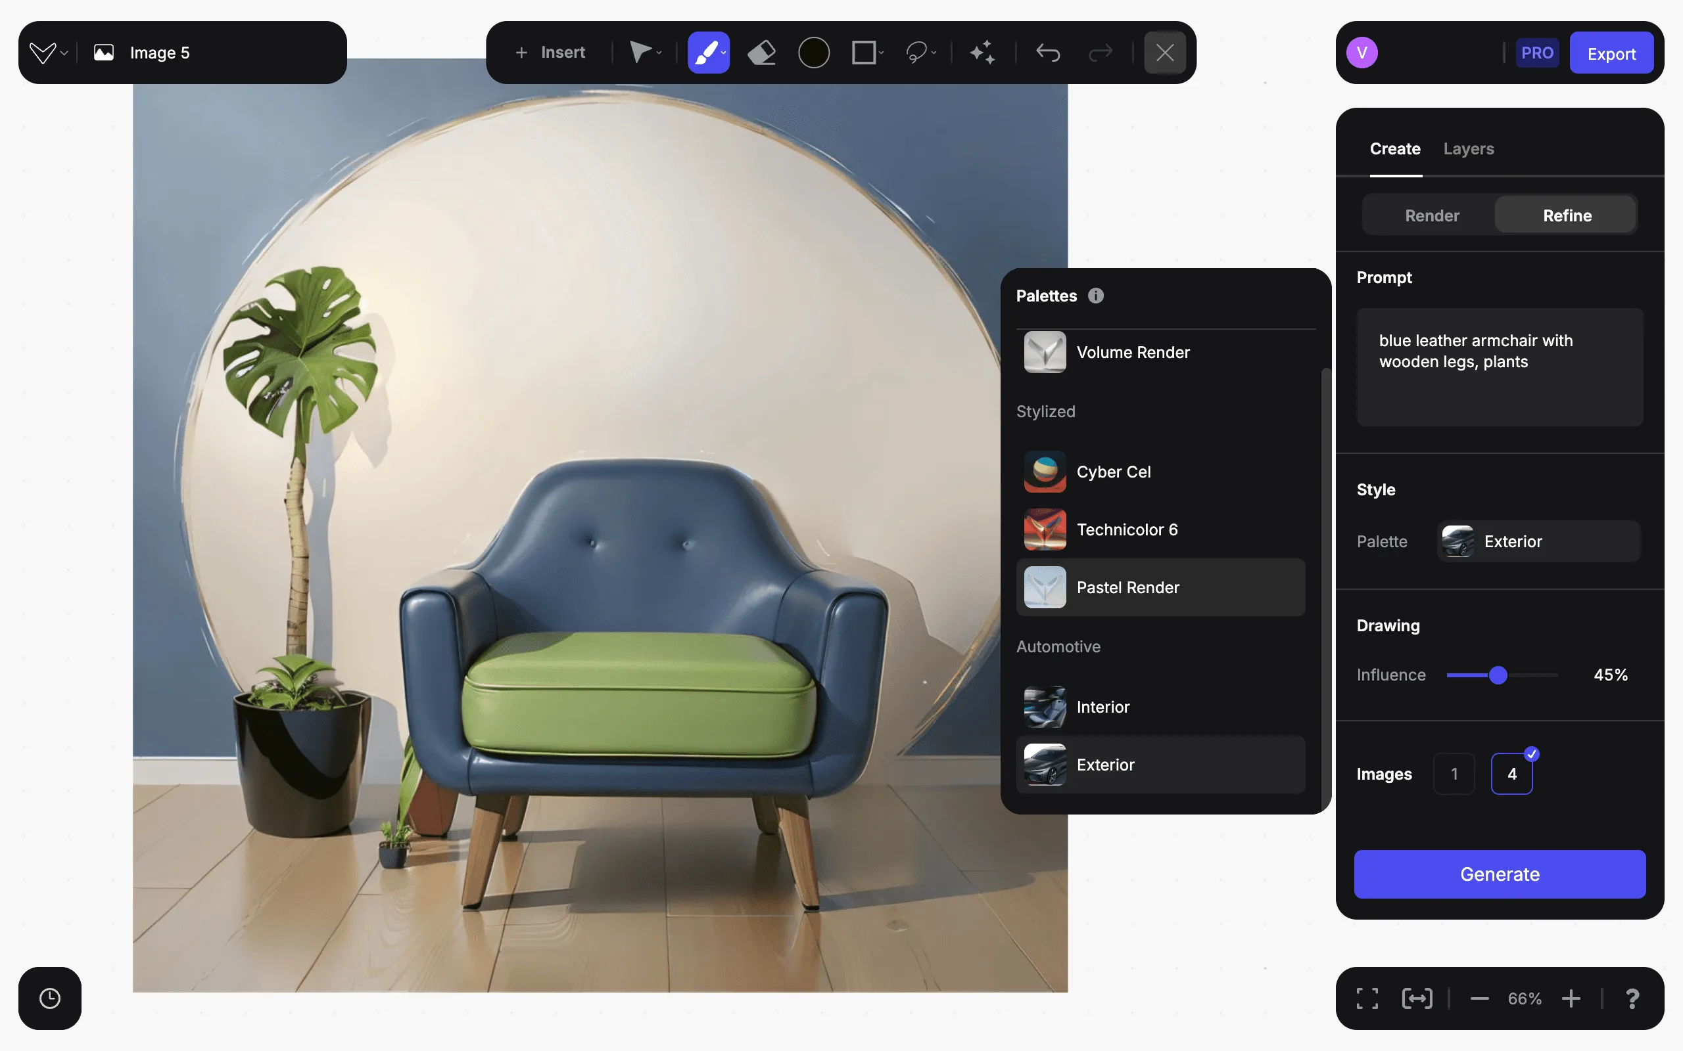Viewport: 1683px width, 1051px height.
Task: Set Images count to 1
Action: tap(1454, 774)
